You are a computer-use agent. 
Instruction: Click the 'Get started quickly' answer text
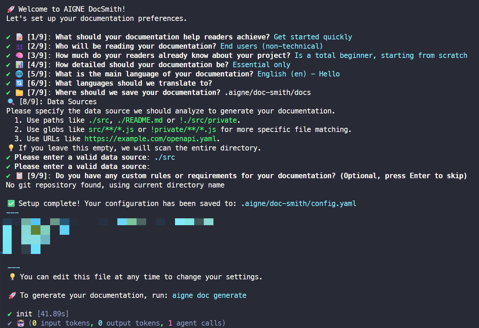(x=313, y=37)
